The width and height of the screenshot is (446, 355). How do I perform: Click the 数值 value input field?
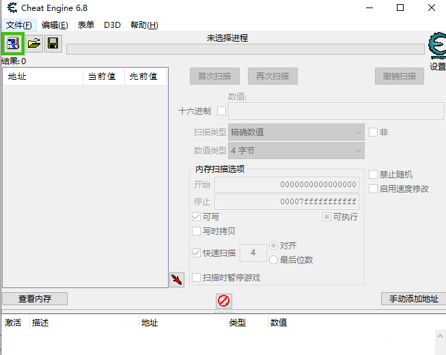point(336,111)
